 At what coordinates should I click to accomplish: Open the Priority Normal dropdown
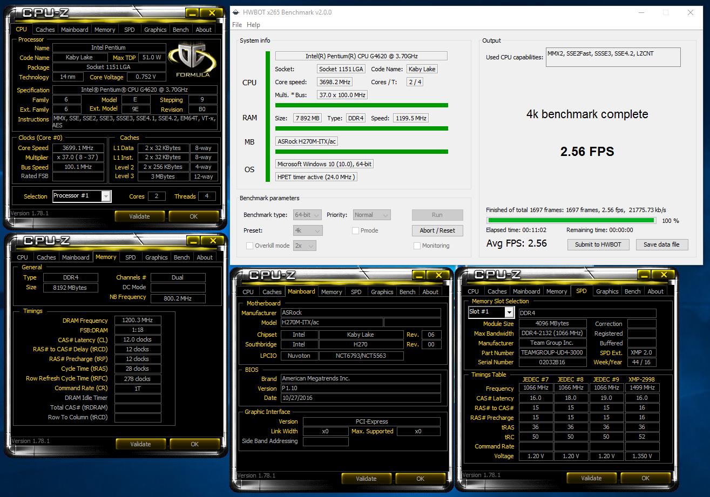[371, 215]
